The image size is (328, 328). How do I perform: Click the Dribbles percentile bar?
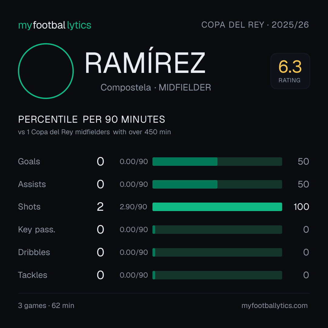pyautogui.click(x=217, y=252)
